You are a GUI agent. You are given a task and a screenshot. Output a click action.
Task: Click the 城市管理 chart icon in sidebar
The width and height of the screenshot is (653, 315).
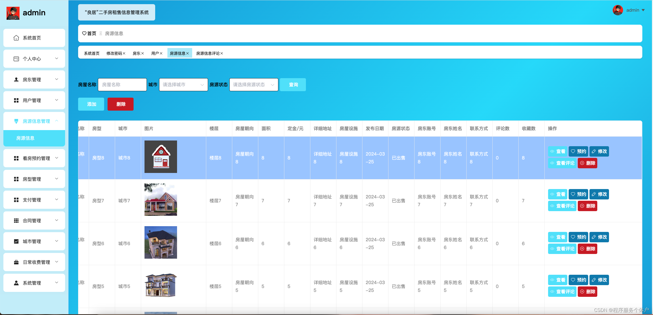pyautogui.click(x=16, y=242)
